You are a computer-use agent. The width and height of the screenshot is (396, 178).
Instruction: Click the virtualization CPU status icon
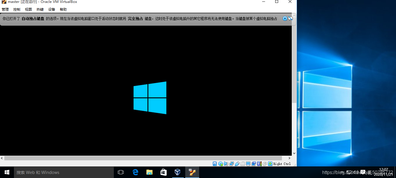pyautogui.click(x=259, y=164)
